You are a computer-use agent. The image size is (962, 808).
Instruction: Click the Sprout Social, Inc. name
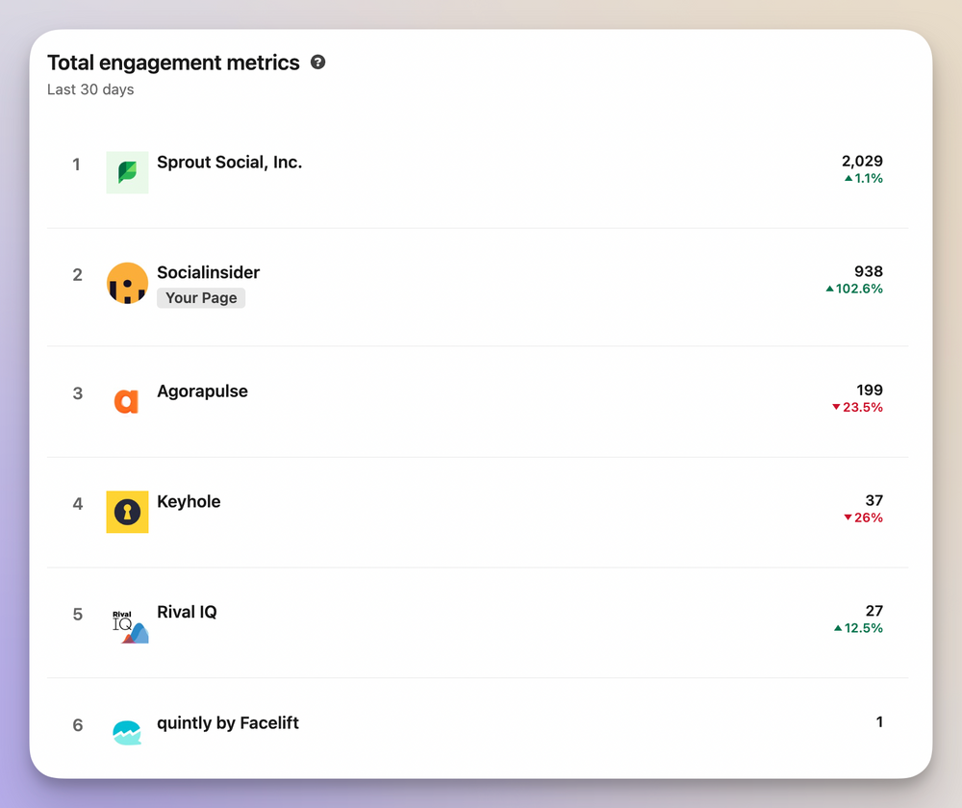[229, 163]
